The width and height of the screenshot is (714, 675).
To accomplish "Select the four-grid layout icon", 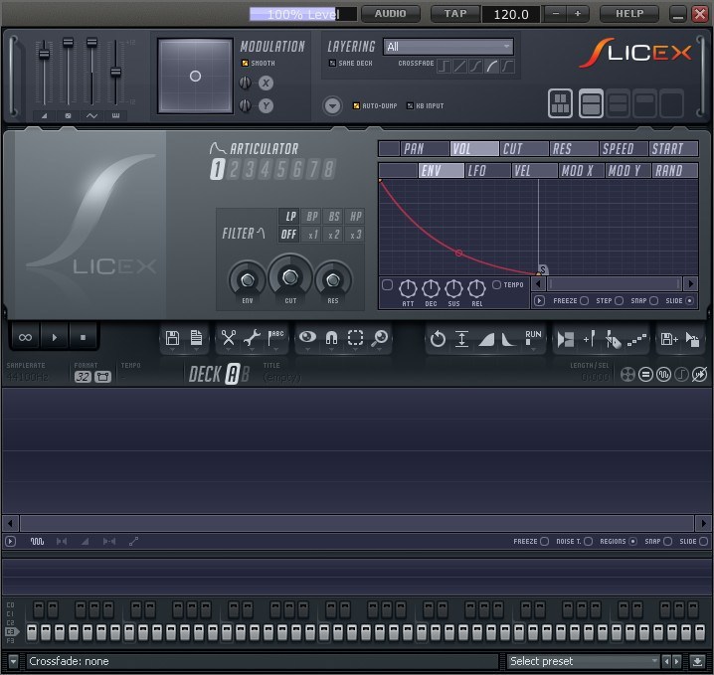I will coord(560,103).
